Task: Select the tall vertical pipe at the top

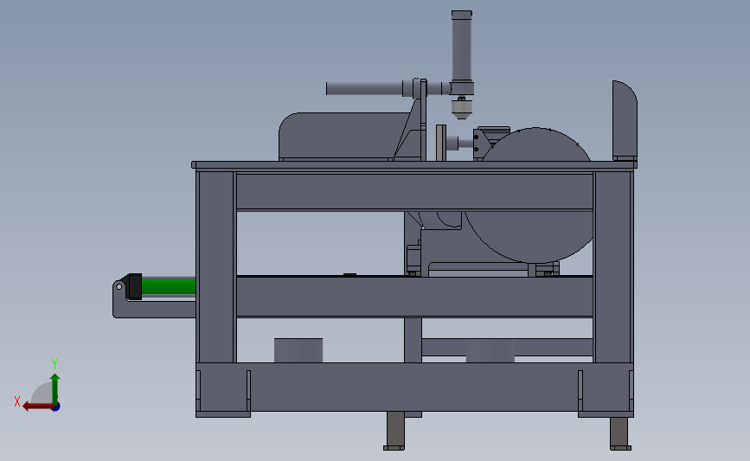Action: click(462, 47)
